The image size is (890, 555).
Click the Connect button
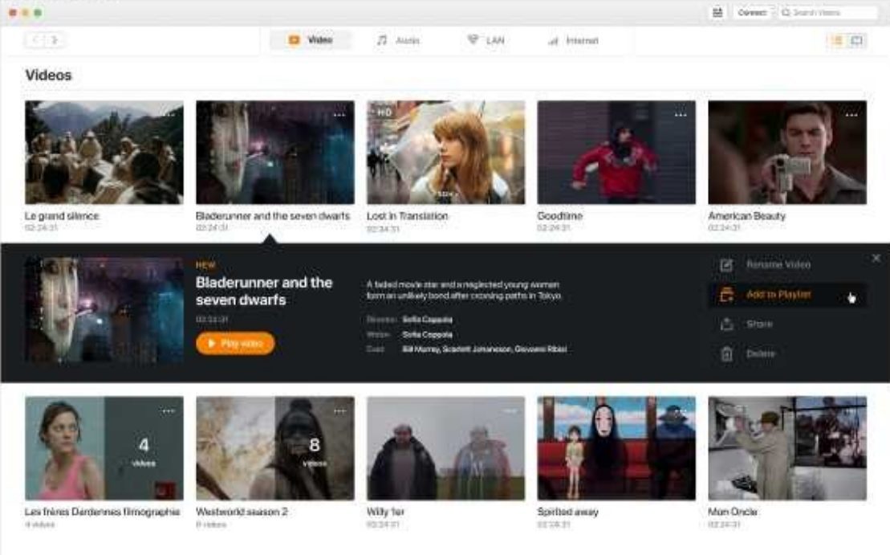click(x=752, y=13)
